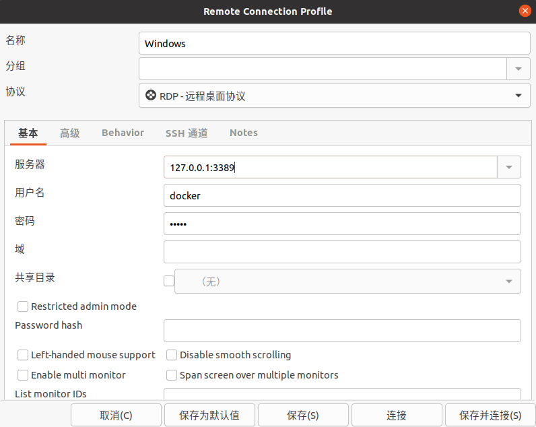Open the SSH 通道 tab

tap(187, 133)
